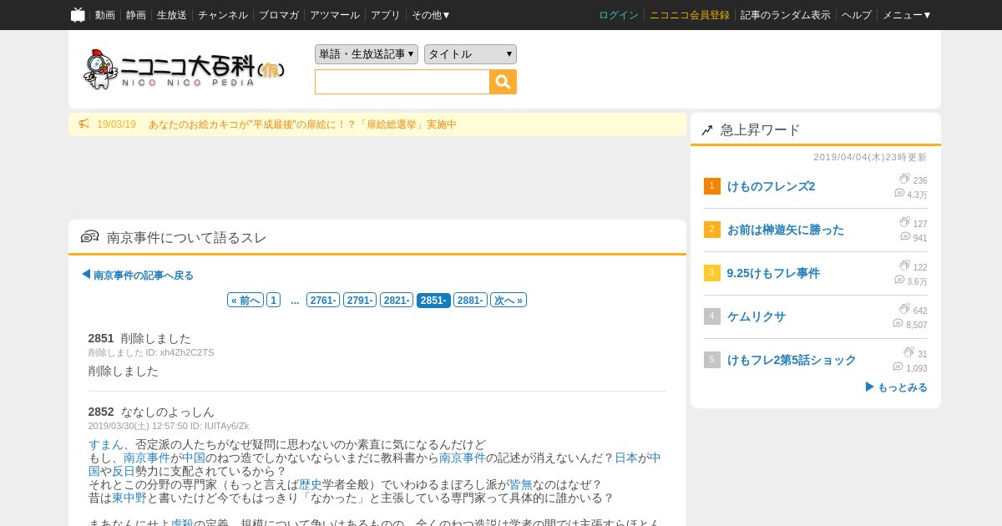The image size is (1002, 526).
Task: Open the 動画 menu item
Action: 105,15
